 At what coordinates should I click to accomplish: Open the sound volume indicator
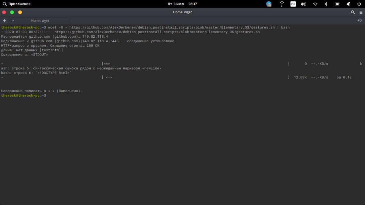(303, 4)
